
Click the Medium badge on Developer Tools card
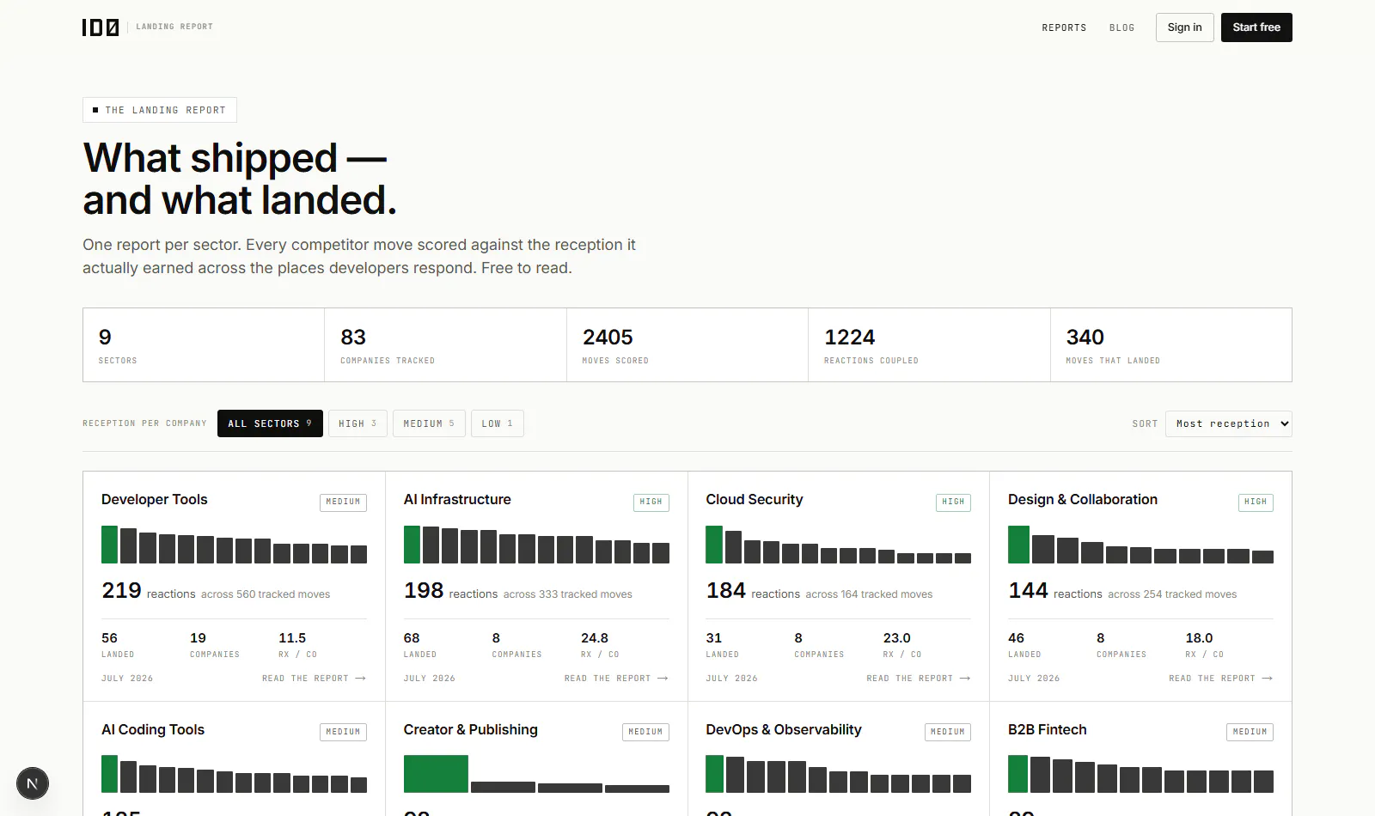343,502
